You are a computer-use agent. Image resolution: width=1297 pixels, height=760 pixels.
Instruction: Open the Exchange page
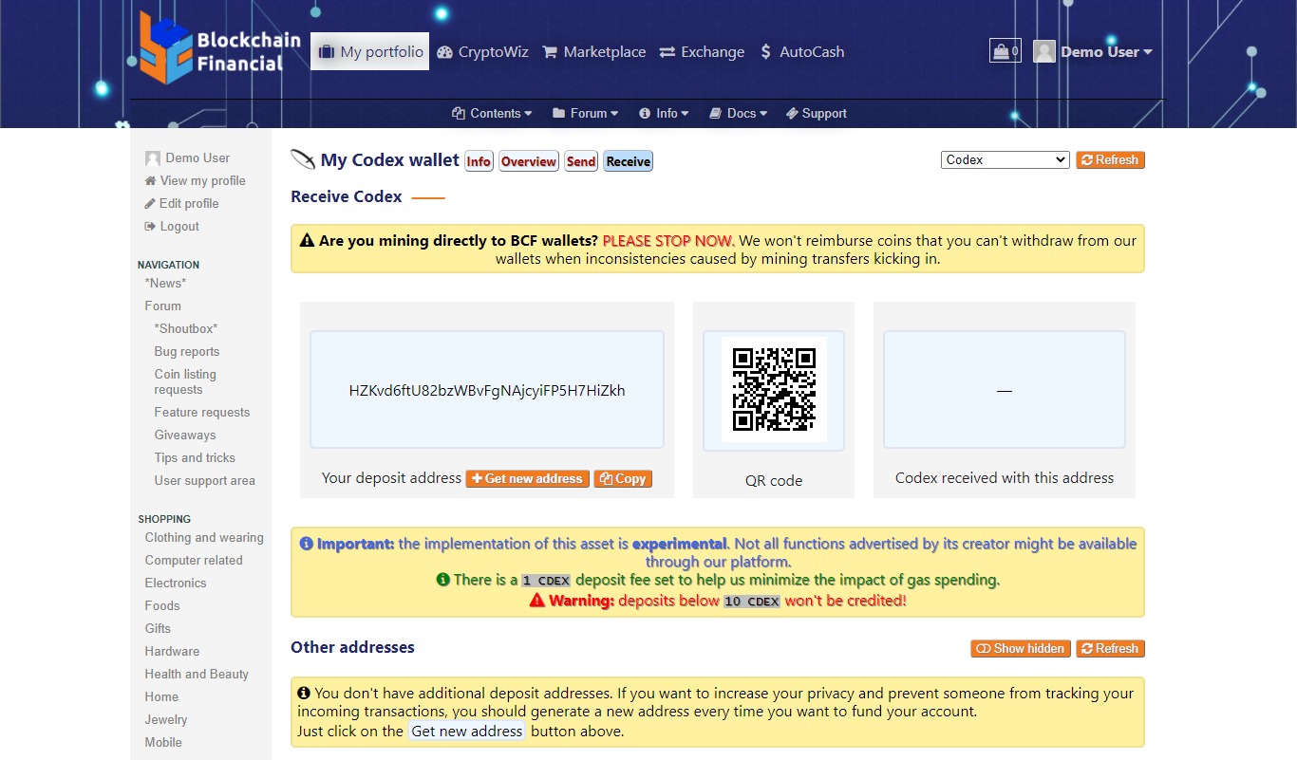(702, 52)
